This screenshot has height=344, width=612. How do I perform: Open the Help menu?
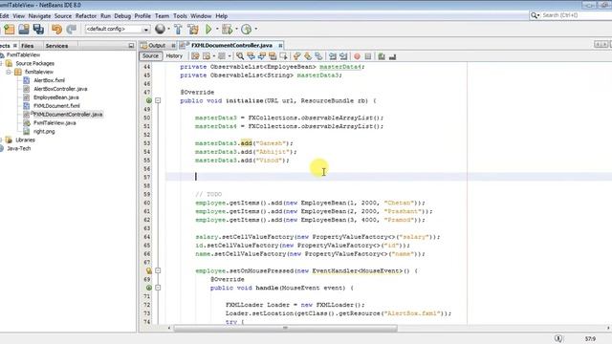[221, 16]
